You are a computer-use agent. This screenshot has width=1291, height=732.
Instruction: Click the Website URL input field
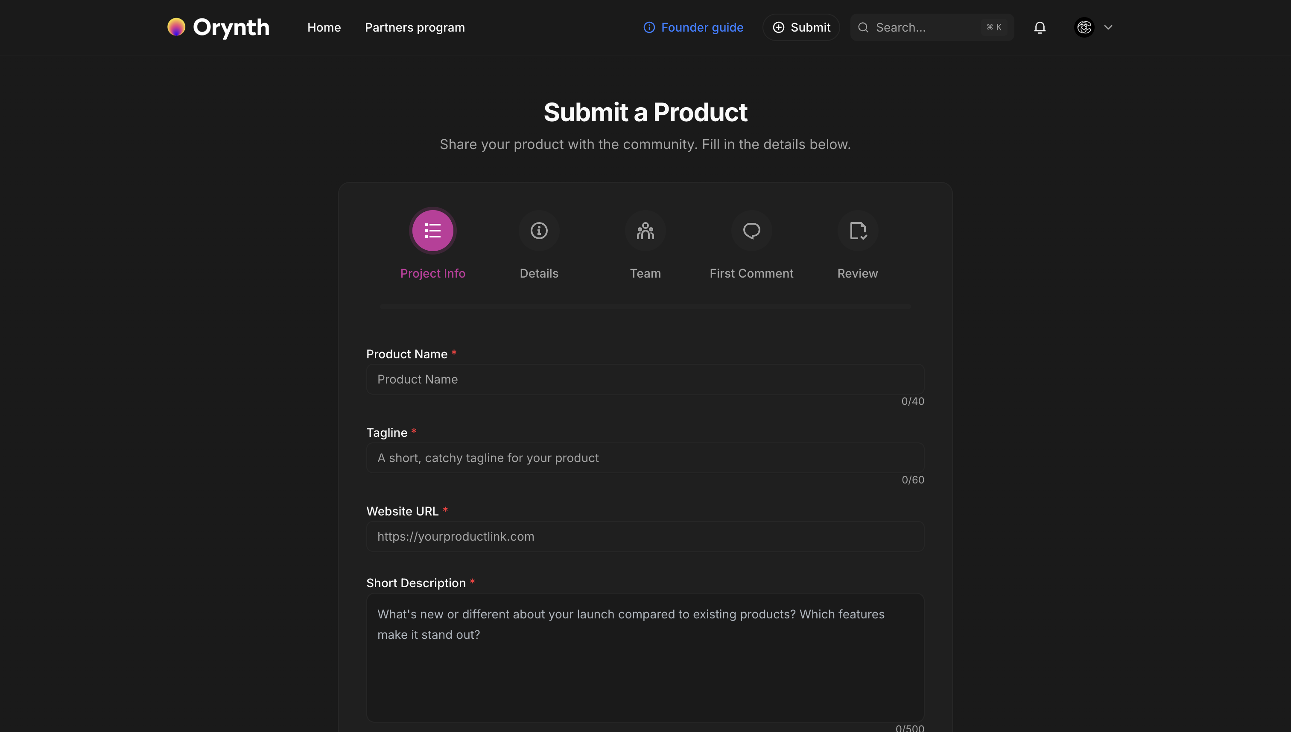[645, 536]
